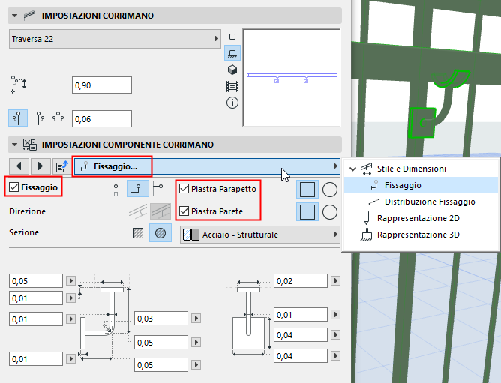Select the left-offset handrail position icon

[18, 118]
